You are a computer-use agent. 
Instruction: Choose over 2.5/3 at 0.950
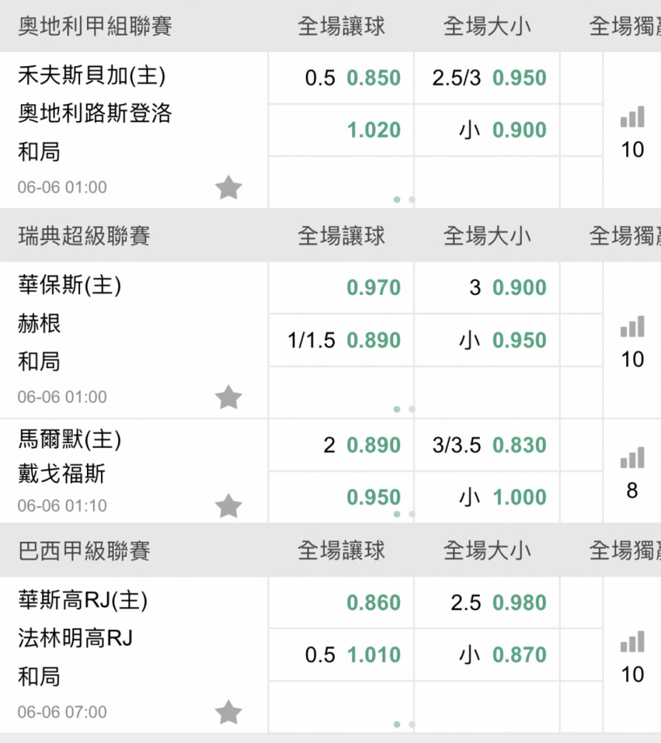click(x=486, y=78)
